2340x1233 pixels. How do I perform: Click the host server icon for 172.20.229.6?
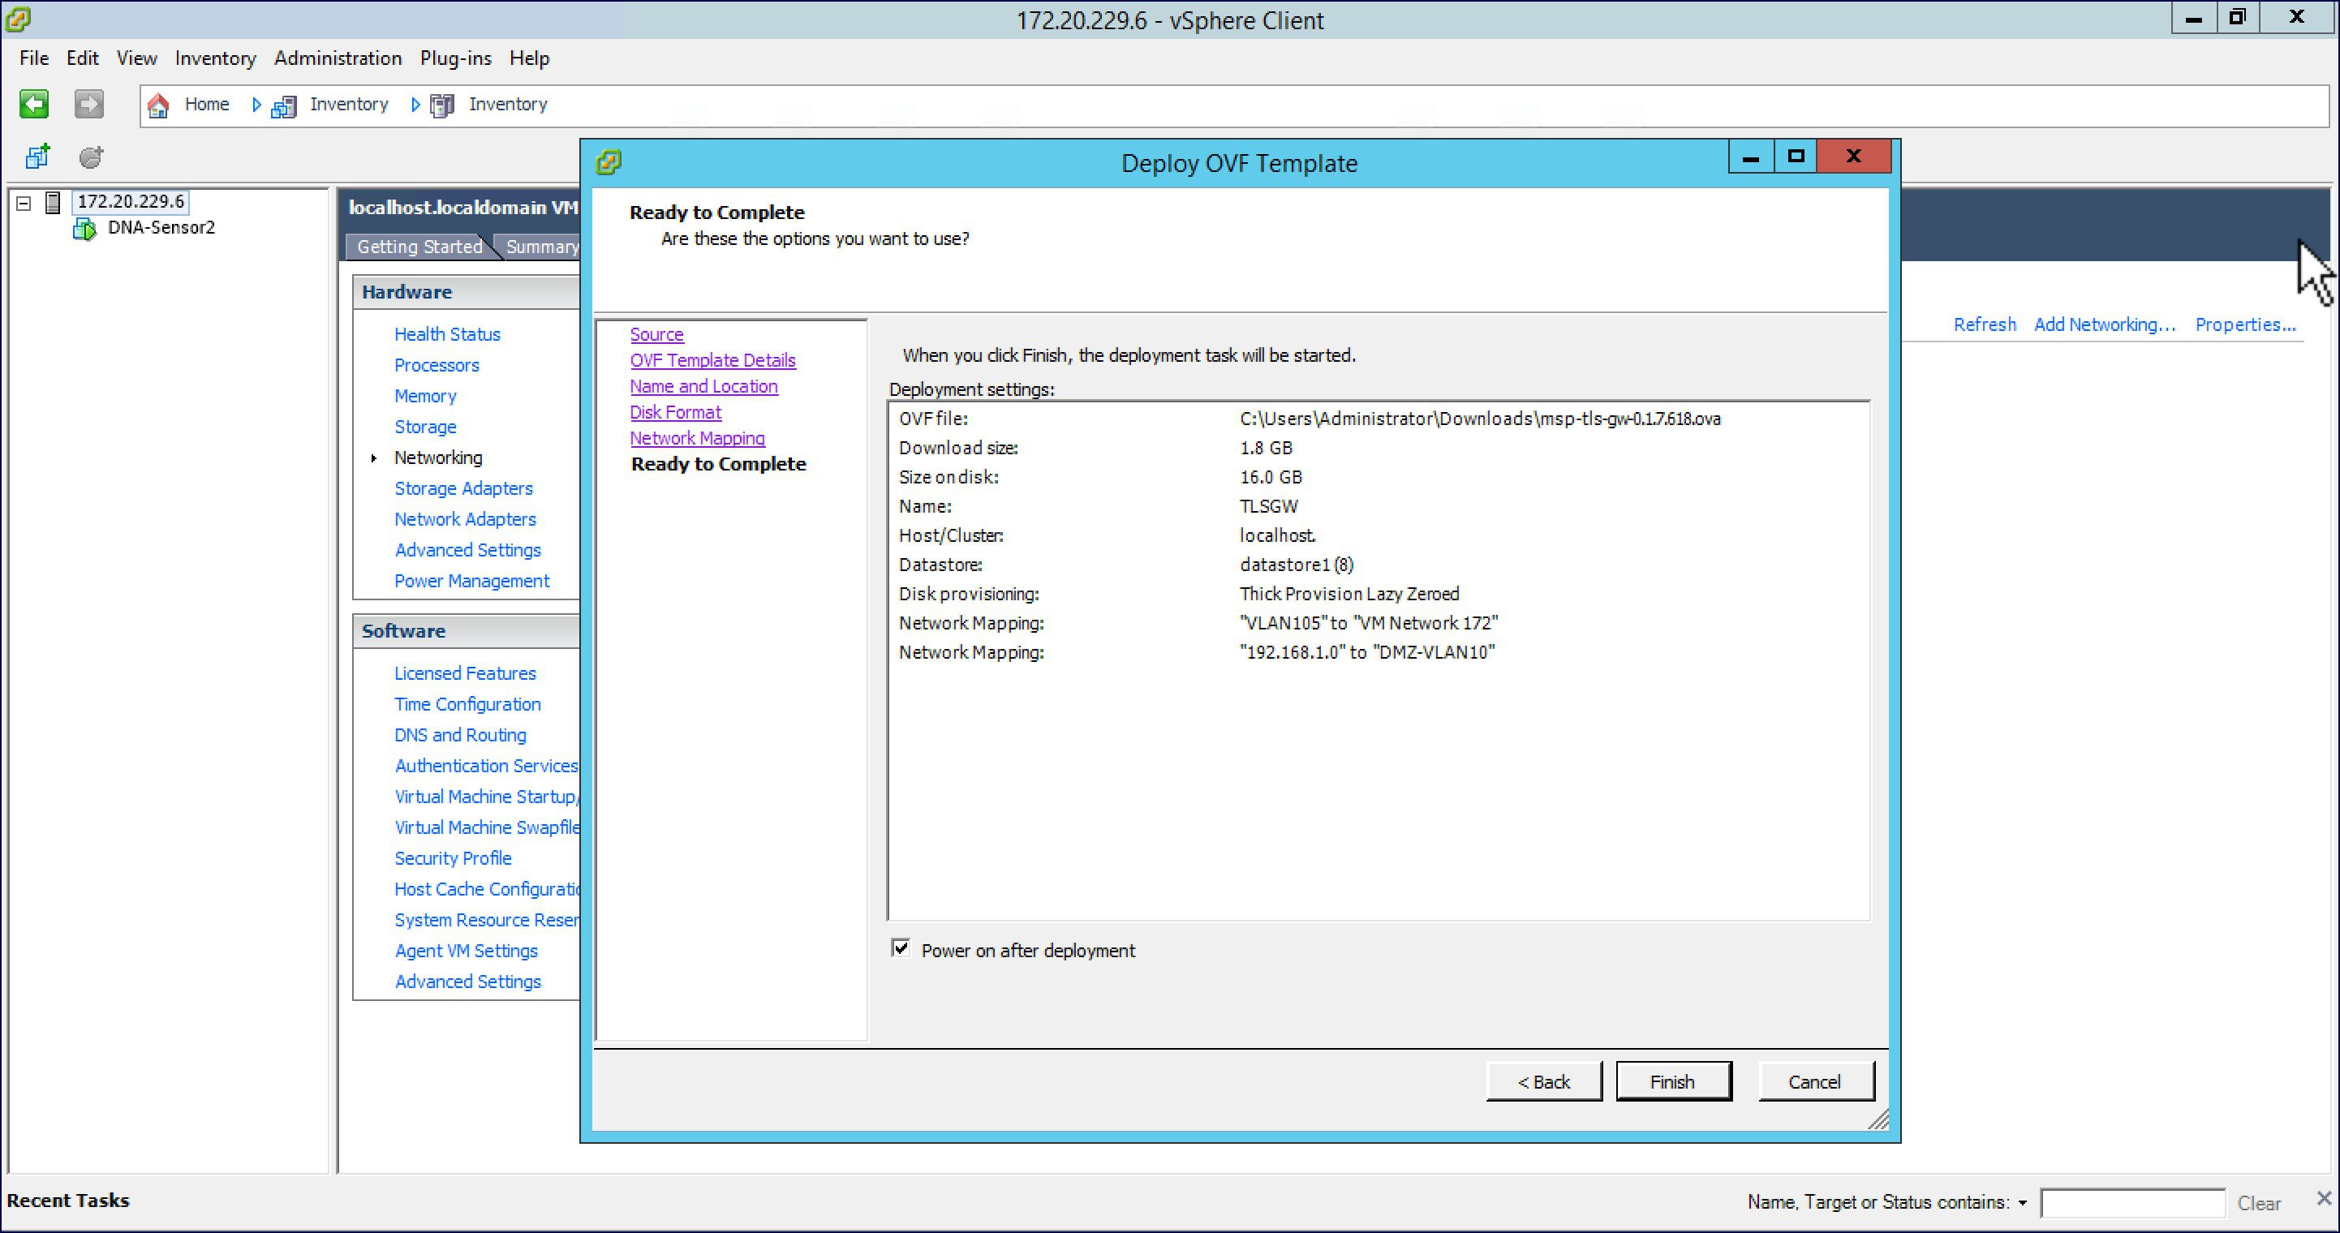53,201
